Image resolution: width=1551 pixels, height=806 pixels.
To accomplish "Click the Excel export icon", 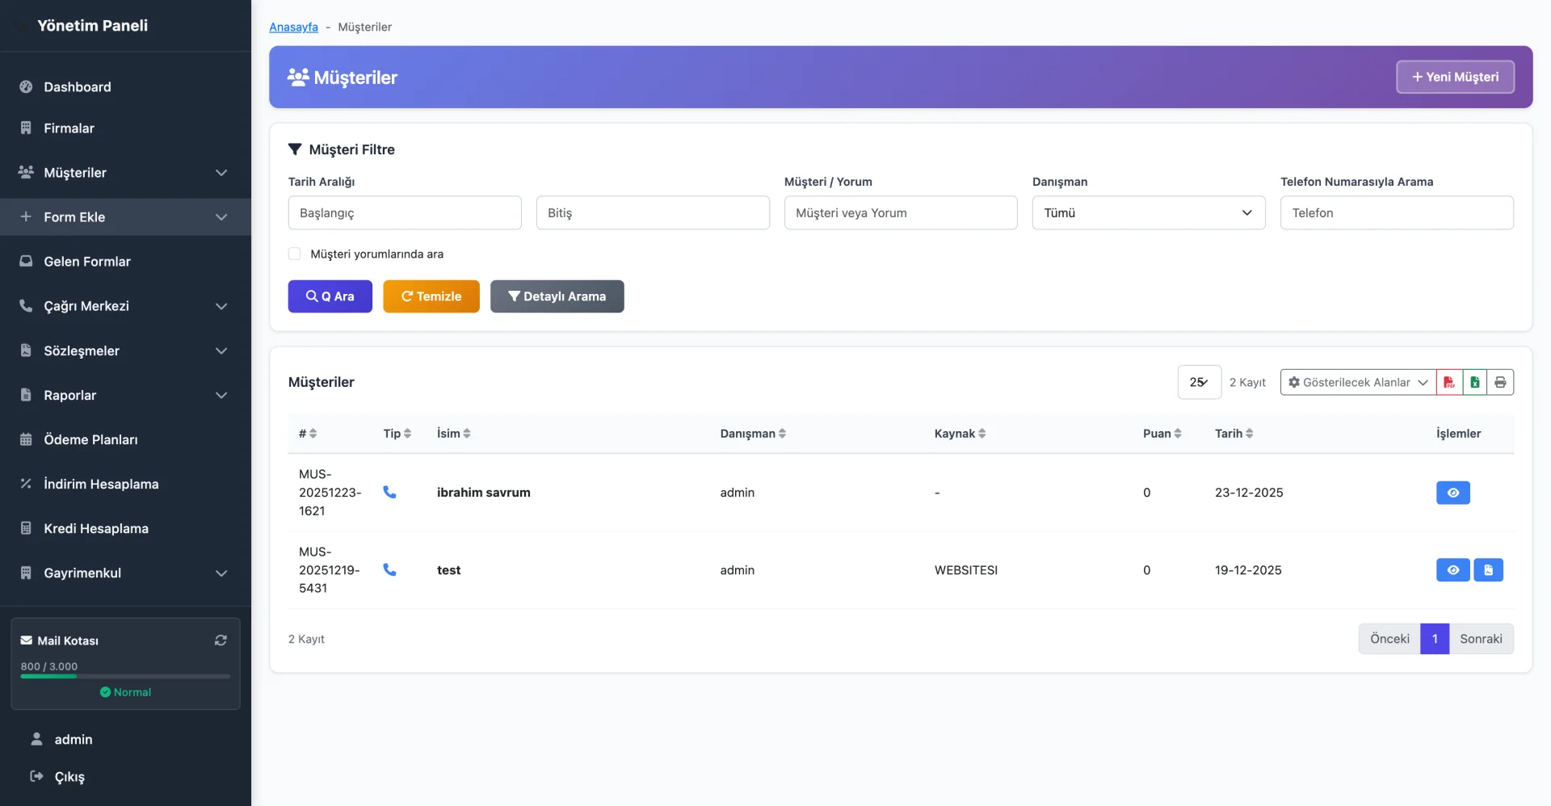I will tap(1475, 382).
